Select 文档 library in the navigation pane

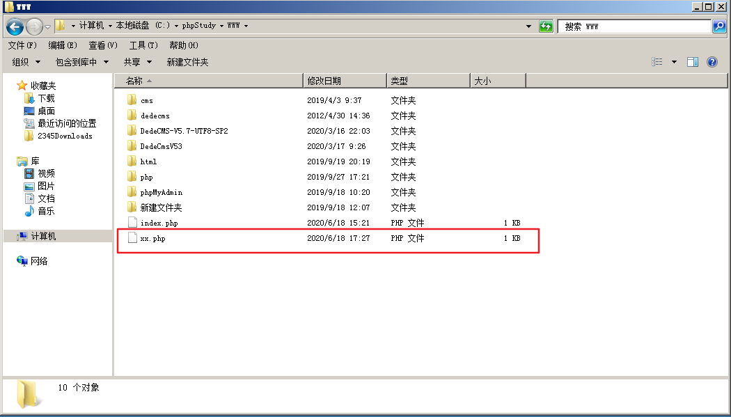46,198
